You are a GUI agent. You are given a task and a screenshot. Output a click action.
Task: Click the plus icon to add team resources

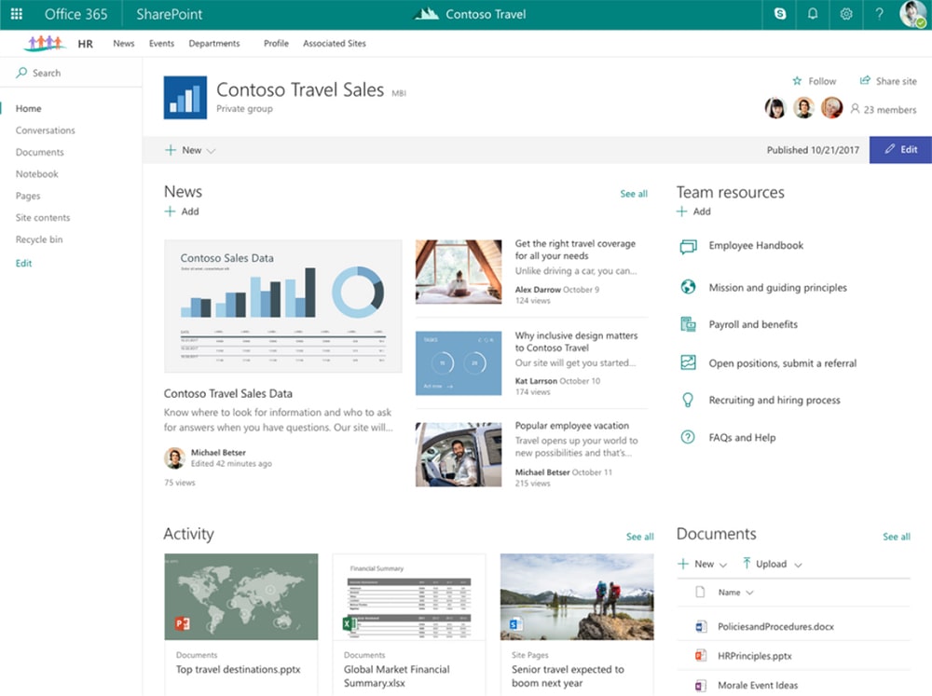tap(682, 212)
